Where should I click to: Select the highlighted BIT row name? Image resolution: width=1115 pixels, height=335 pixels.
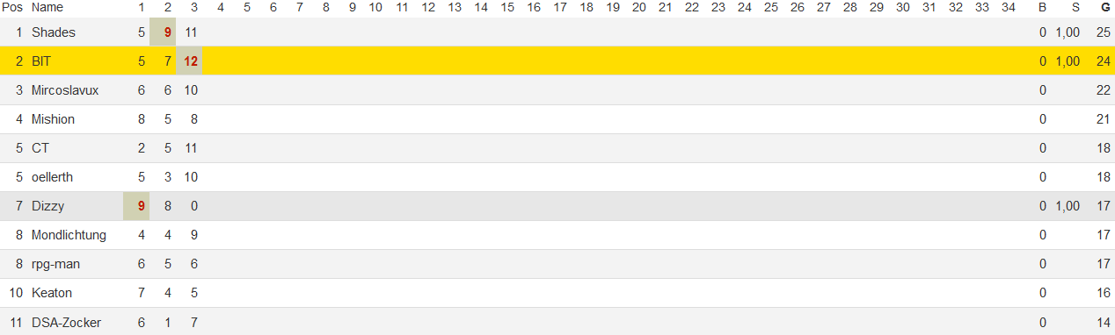click(x=41, y=61)
